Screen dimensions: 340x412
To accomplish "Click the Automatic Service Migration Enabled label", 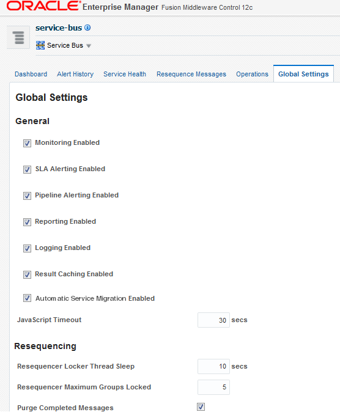I will click(x=95, y=298).
